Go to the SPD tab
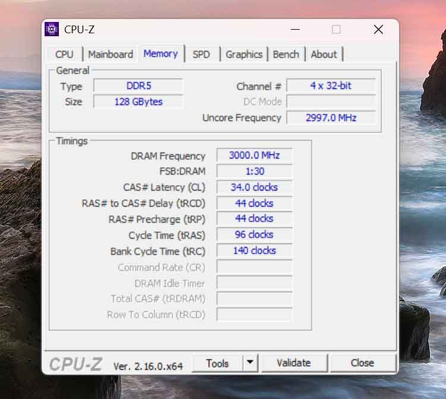Screen dimensions: 446x399 (201, 54)
